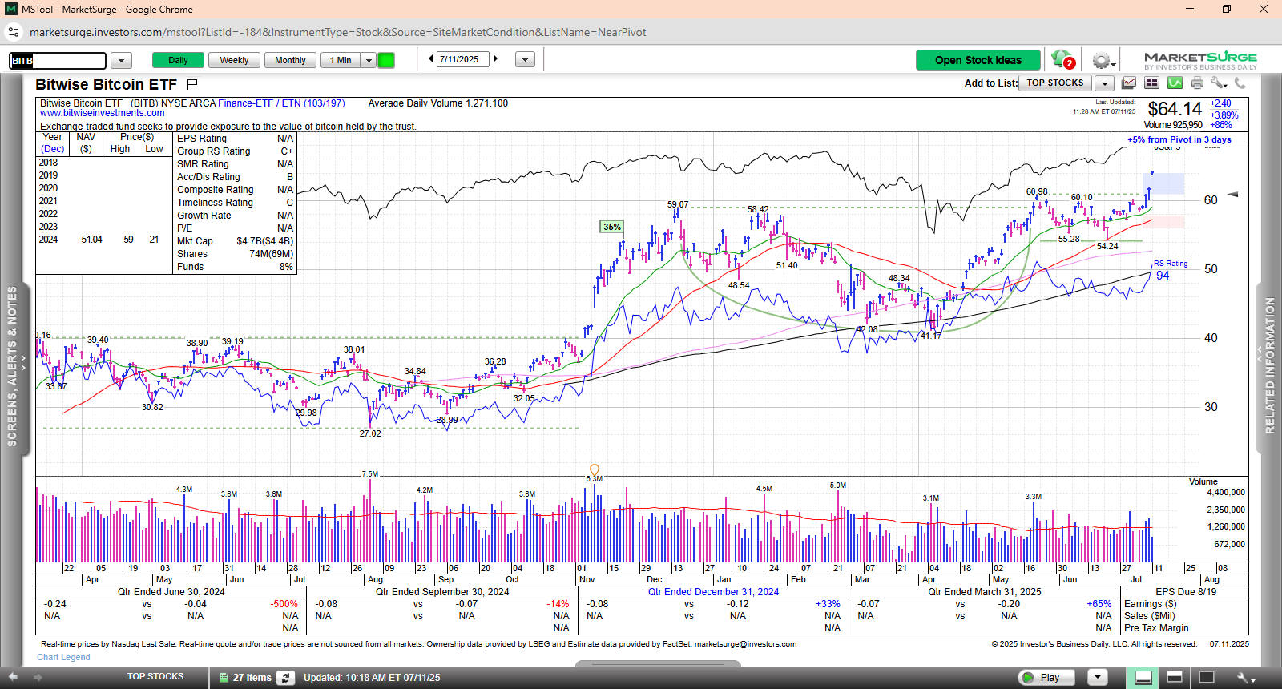This screenshot has width=1282, height=689.
Task: Print the chart with the printer icon
Action: pyautogui.click(x=1197, y=83)
